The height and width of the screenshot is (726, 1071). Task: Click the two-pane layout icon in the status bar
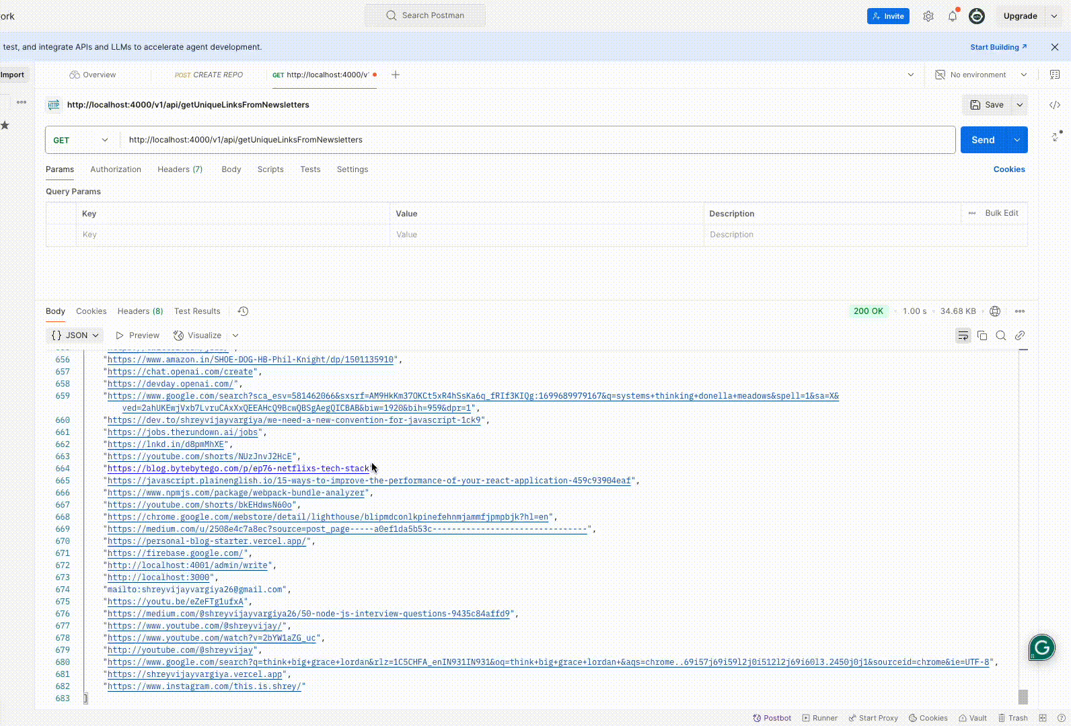(x=1043, y=718)
